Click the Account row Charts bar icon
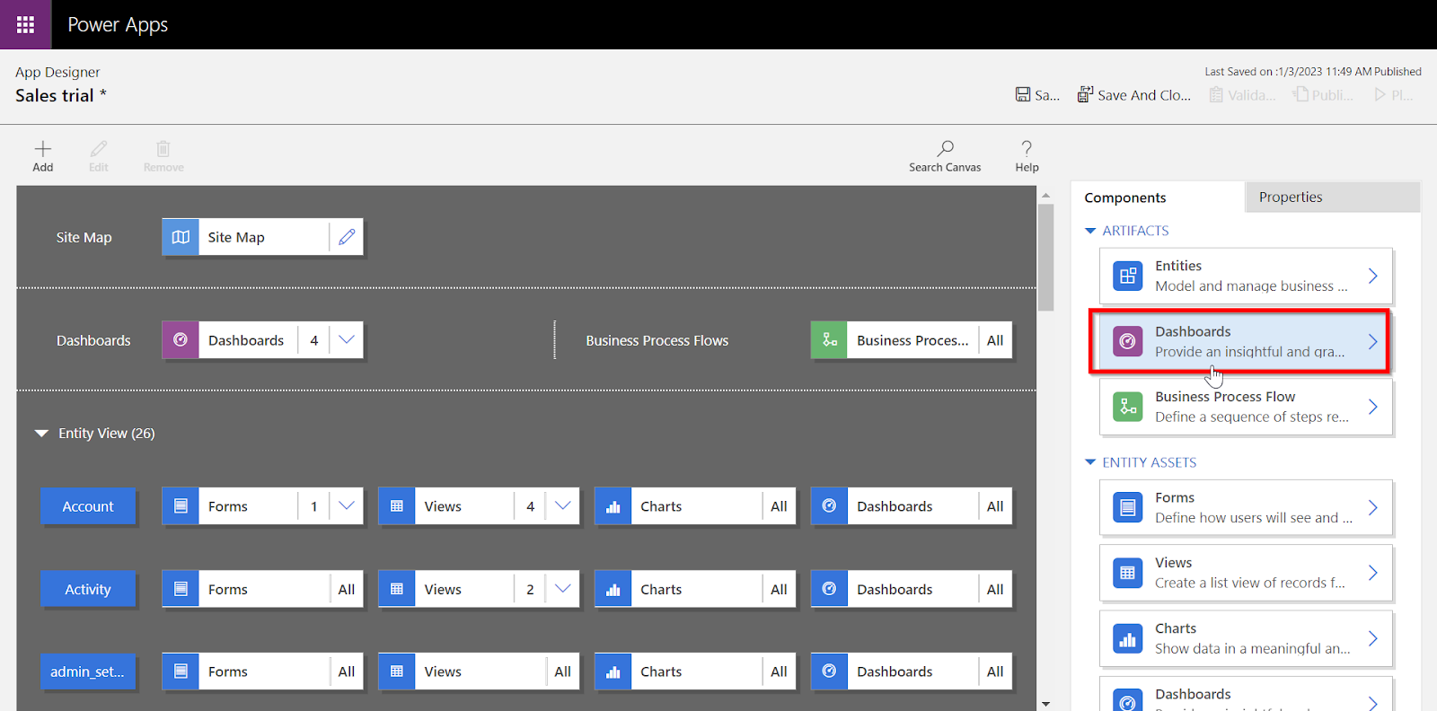The image size is (1437, 711). tap(613, 506)
